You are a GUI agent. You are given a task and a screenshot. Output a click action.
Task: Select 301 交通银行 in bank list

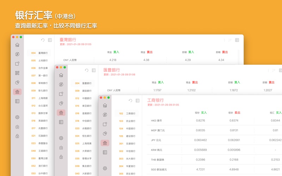point(127,144)
